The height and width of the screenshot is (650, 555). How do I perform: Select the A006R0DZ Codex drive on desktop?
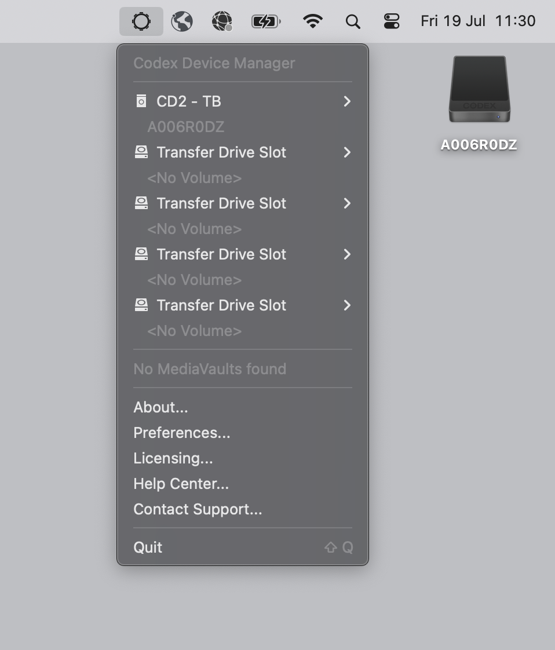[x=479, y=104]
